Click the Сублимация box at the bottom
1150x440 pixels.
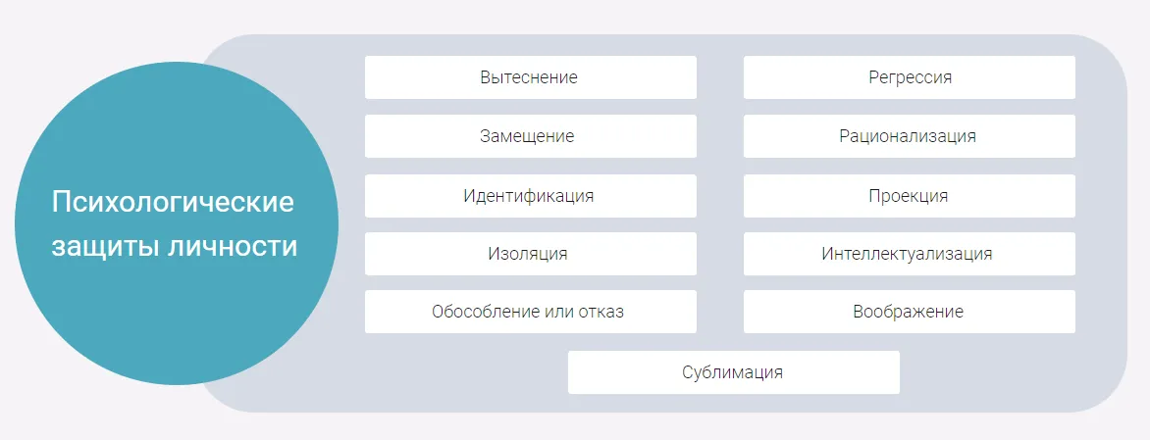point(733,372)
